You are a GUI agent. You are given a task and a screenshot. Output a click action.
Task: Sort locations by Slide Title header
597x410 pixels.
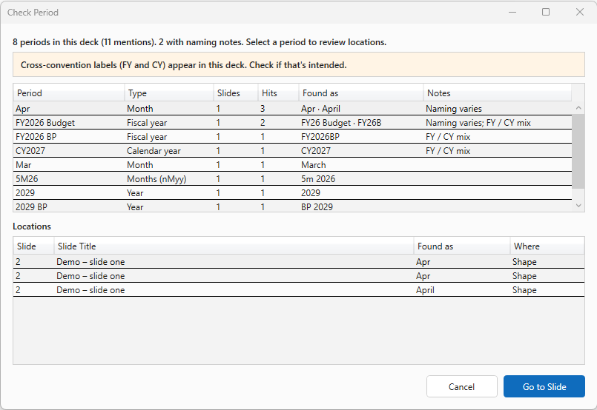click(234, 246)
